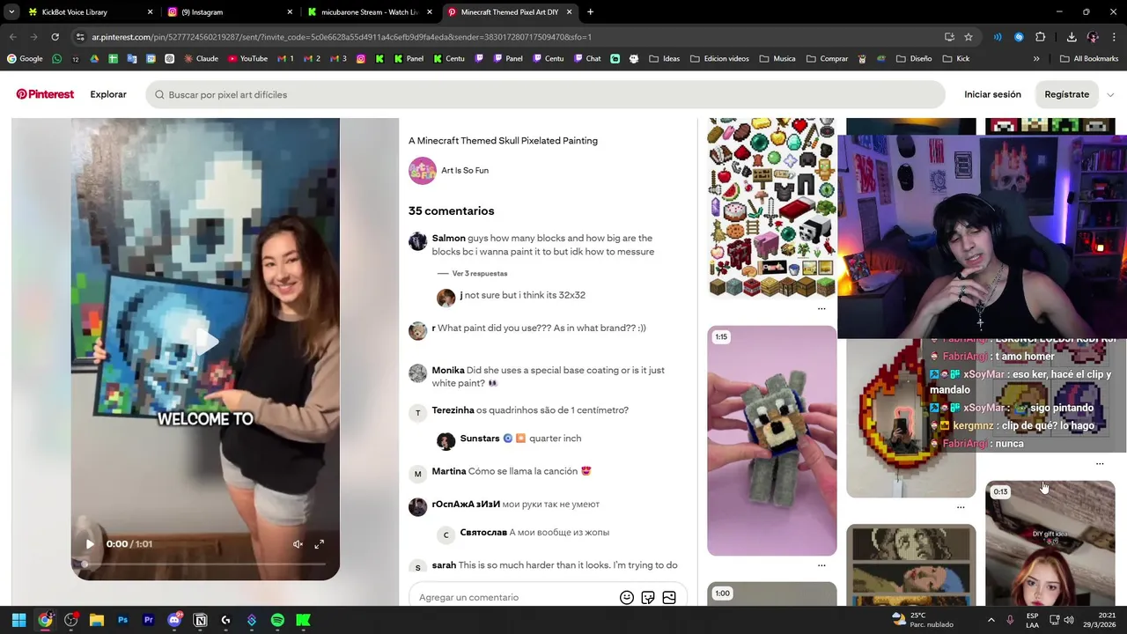Go back in browser history

pyautogui.click(x=12, y=37)
